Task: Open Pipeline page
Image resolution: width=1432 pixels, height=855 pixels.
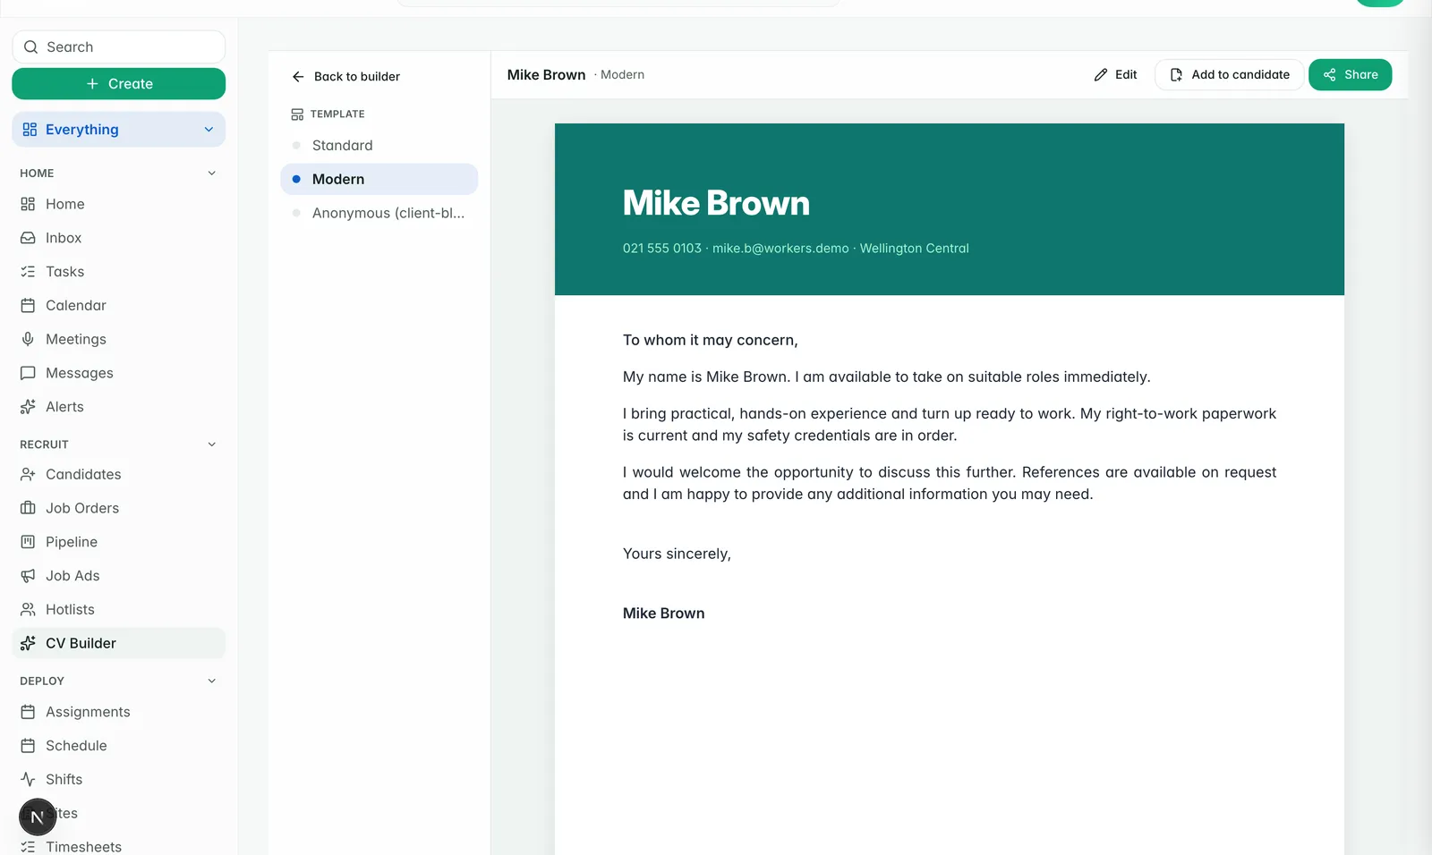Action: 119,542
